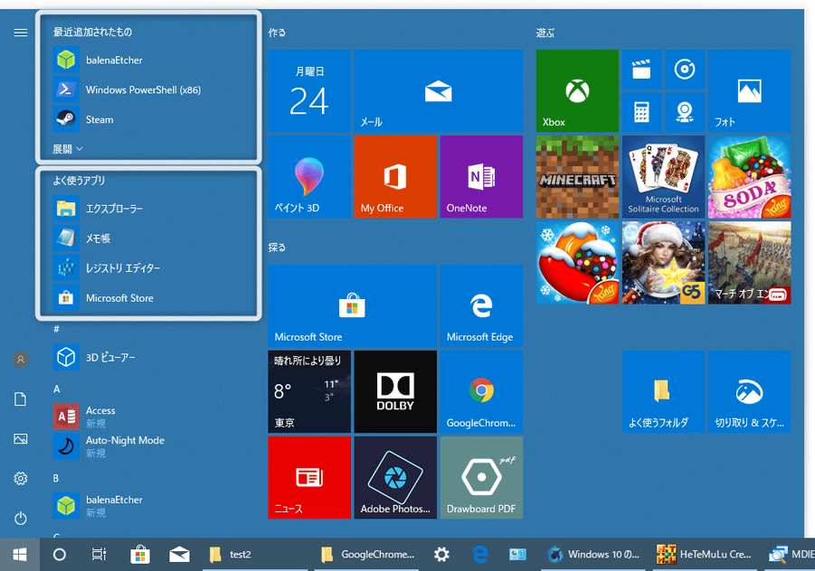Open Microsoft Solitaire Collection tile
Viewport: 815px width, 571px height.
pos(663,176)
